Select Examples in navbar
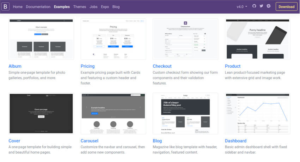Viewport: 300px width, 162px height. (x=62, y=7)
